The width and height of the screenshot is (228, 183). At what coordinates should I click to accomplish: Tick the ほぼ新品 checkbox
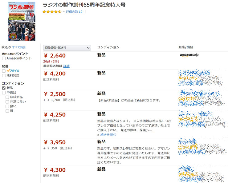[7, 97]
